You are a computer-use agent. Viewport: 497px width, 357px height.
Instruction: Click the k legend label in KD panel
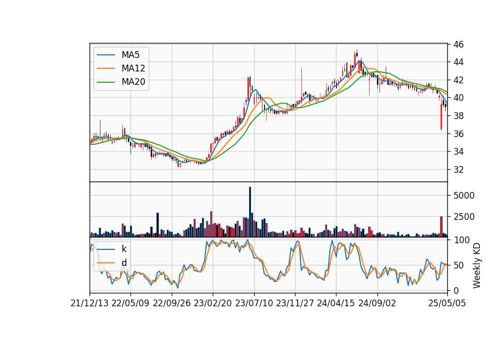pos(124,249)
